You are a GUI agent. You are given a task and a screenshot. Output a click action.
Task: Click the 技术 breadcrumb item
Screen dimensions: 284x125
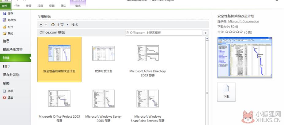74,25
